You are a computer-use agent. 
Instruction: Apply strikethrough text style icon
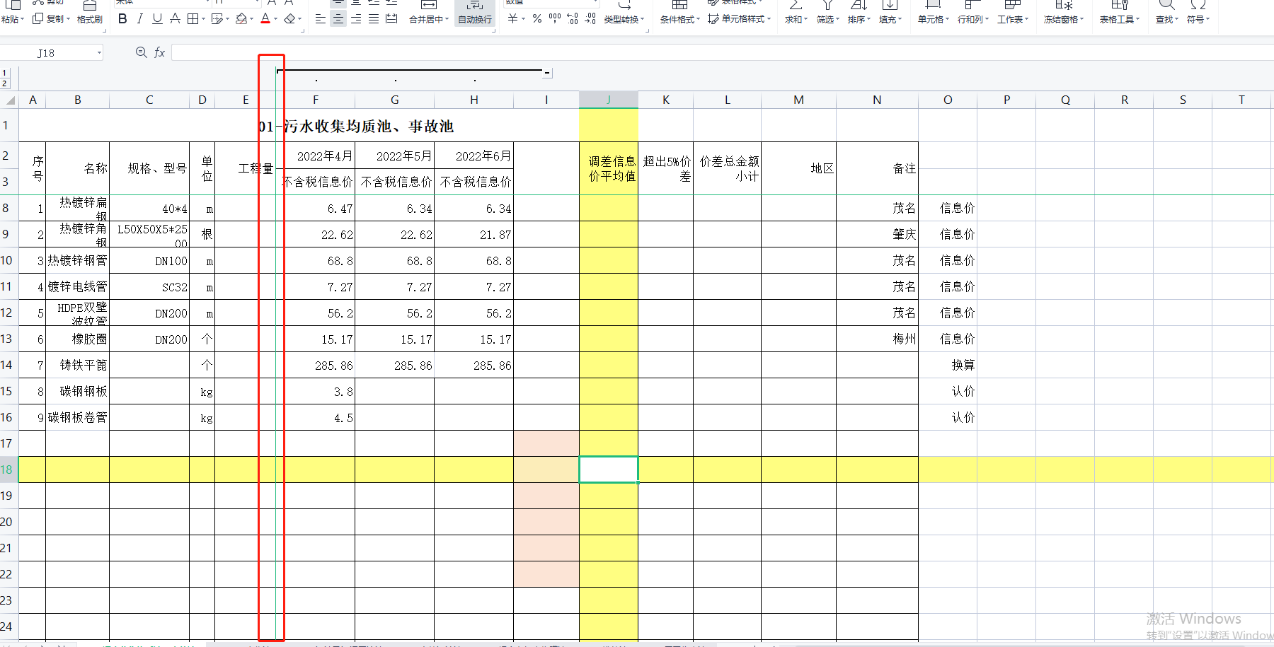(x=175, y=19)
